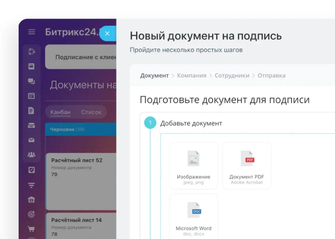Open the Messenger chat icon in sidebar
Viewport: 335px width, 239px height.
(31, 81)
